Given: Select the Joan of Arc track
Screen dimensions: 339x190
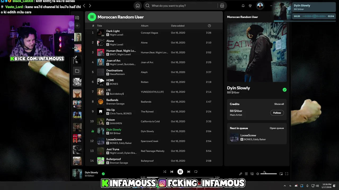Looking at the screenshot, I should (x=113, y=60).
